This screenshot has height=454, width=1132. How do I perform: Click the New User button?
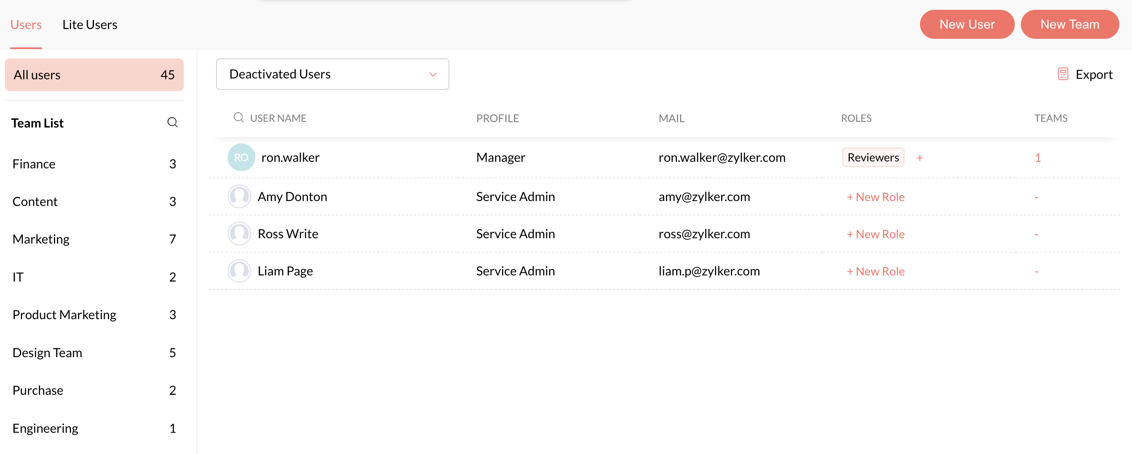966,25
